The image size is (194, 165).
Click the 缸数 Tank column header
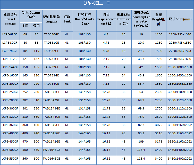pos(67,19)
